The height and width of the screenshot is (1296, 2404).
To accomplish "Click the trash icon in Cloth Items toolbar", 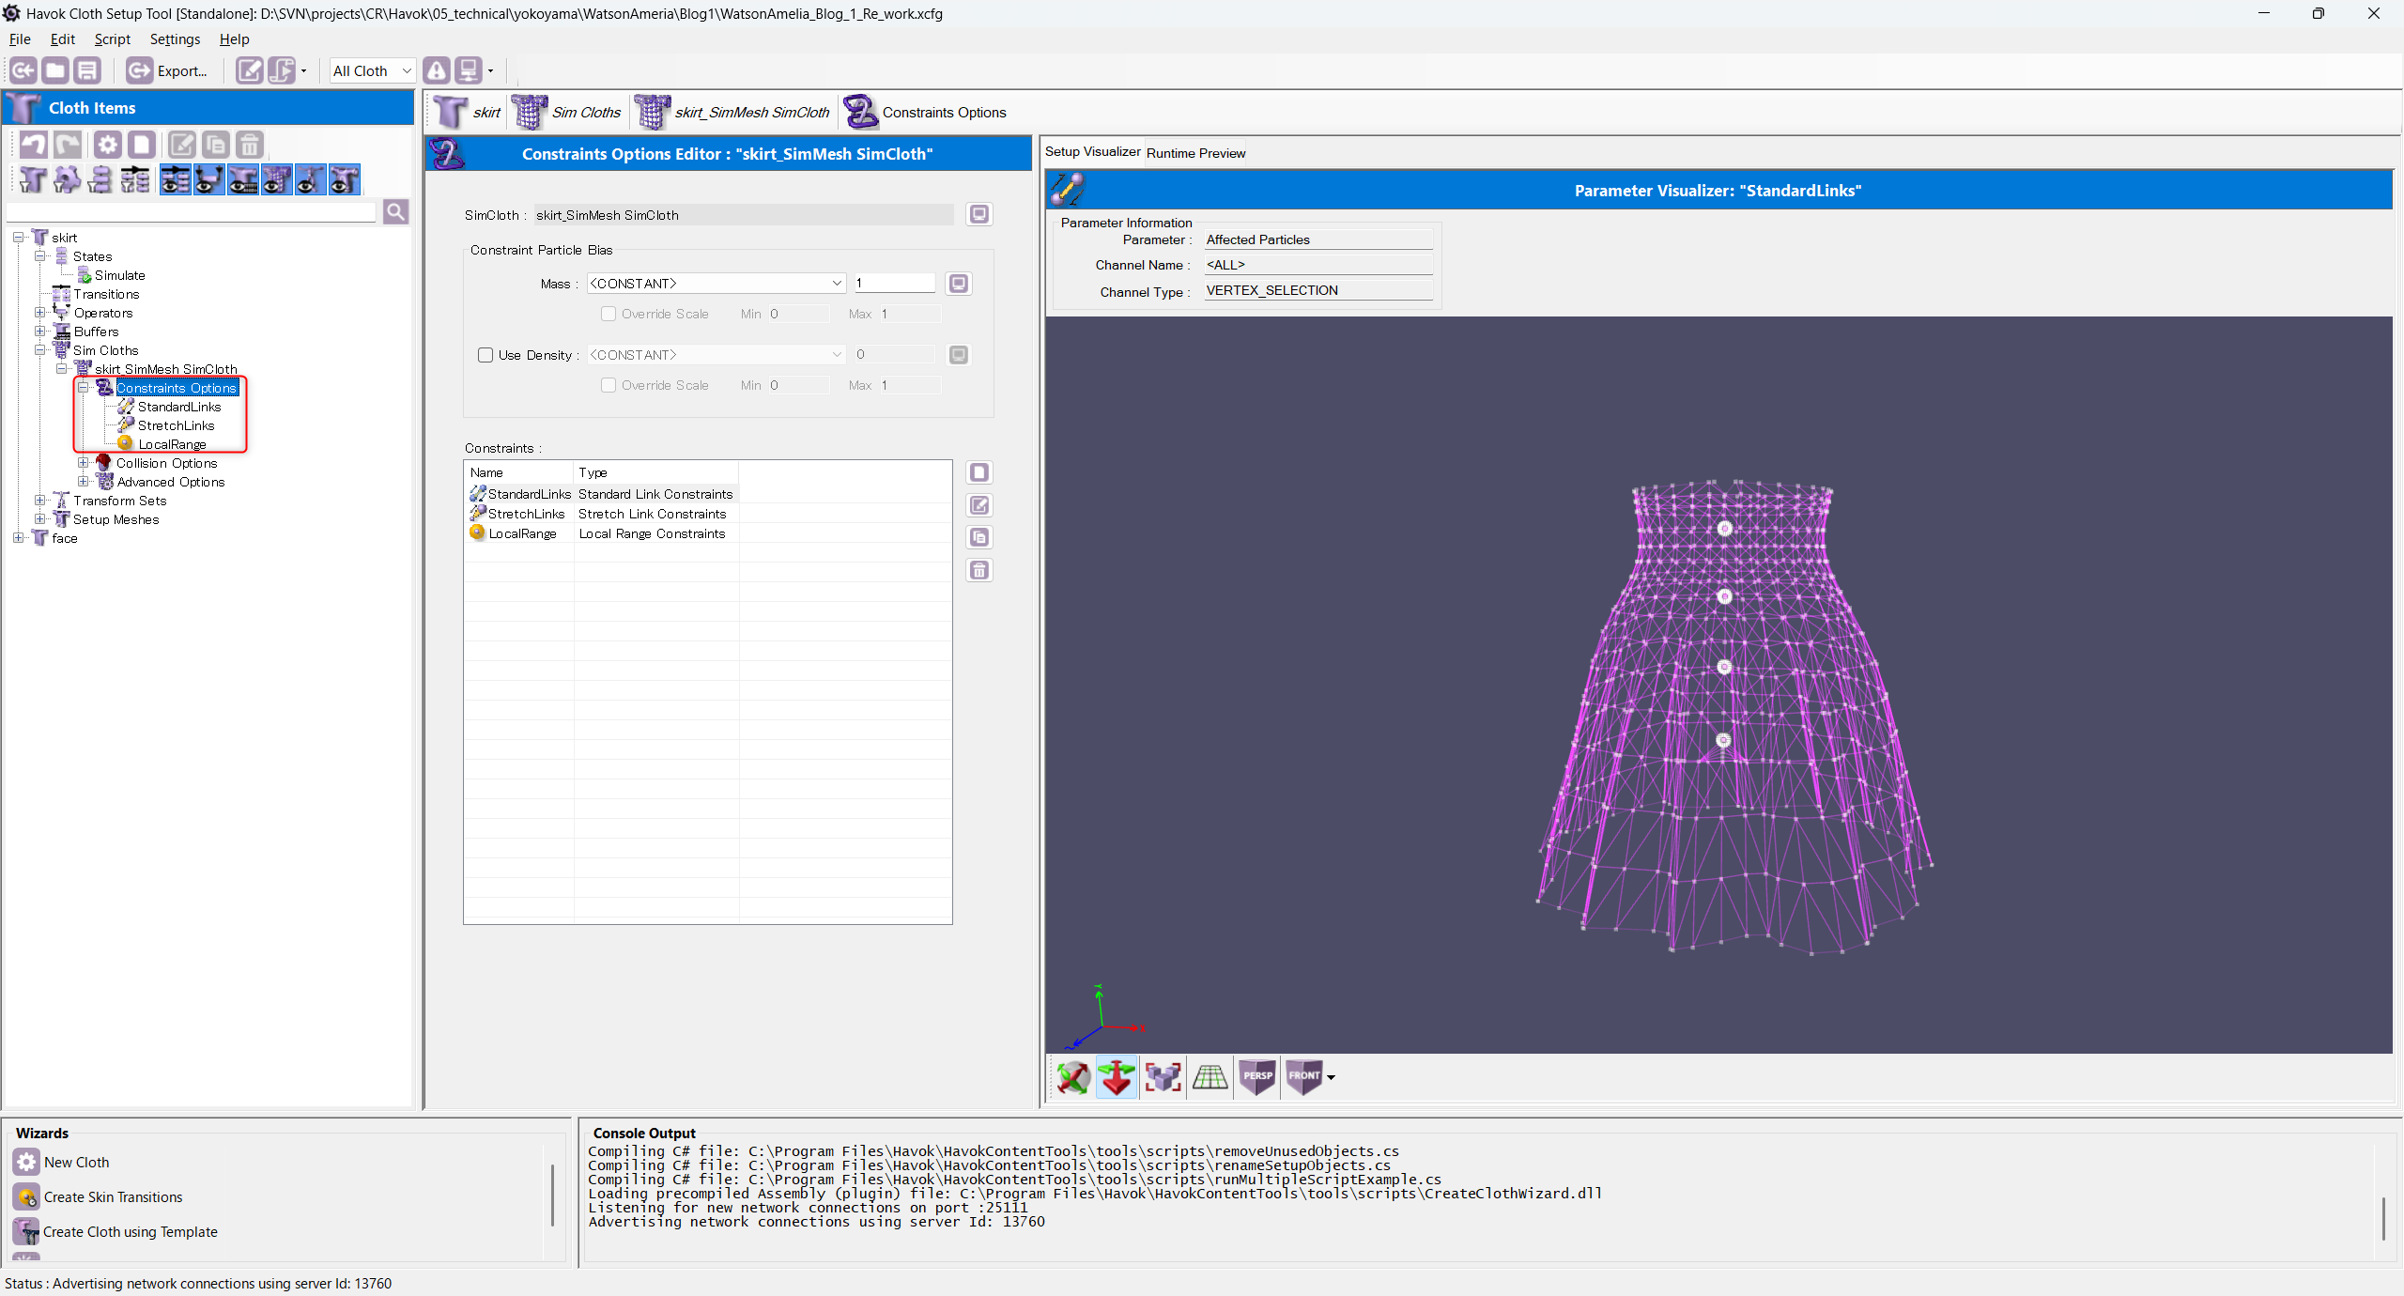I will click(x=249, y=145).
